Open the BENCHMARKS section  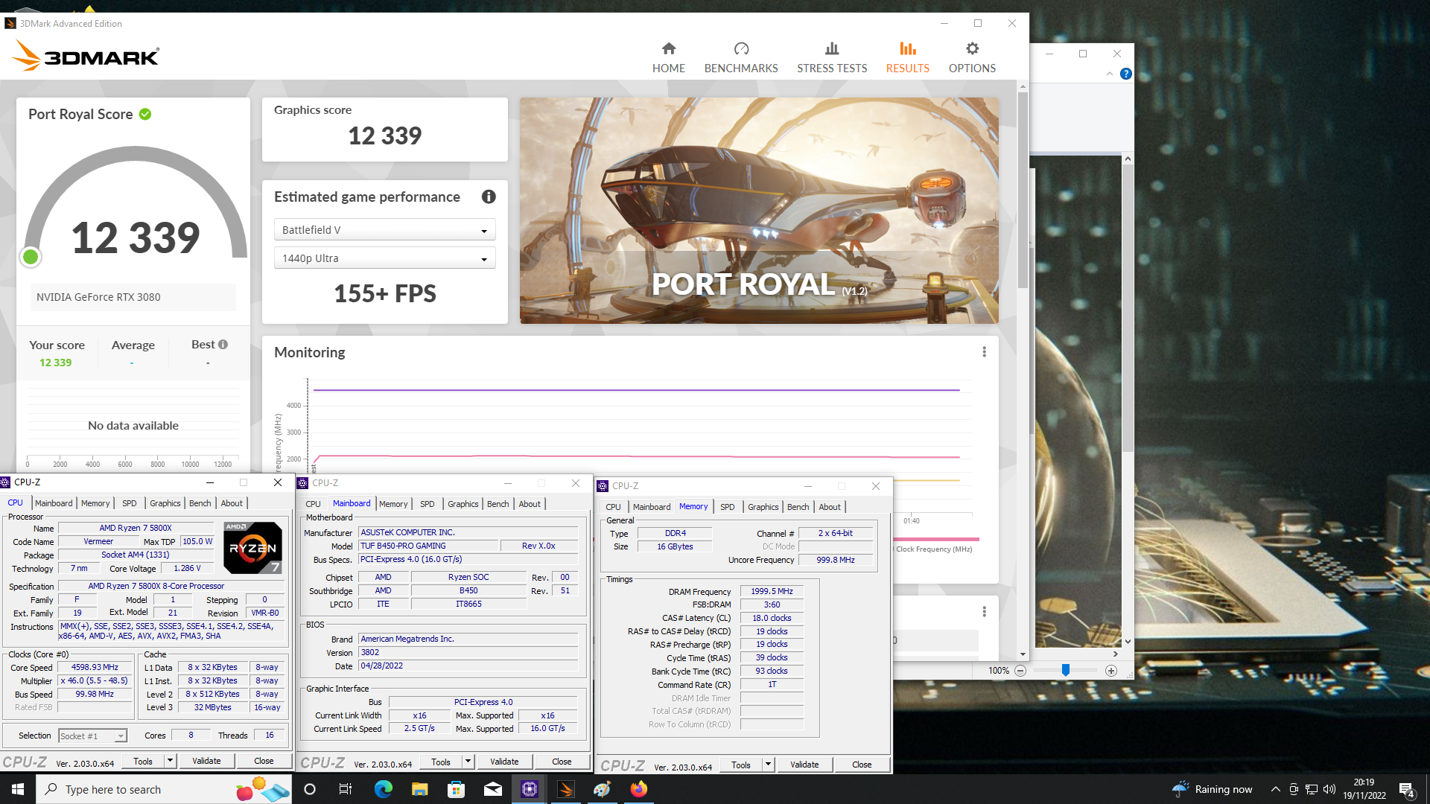point(740,57)
